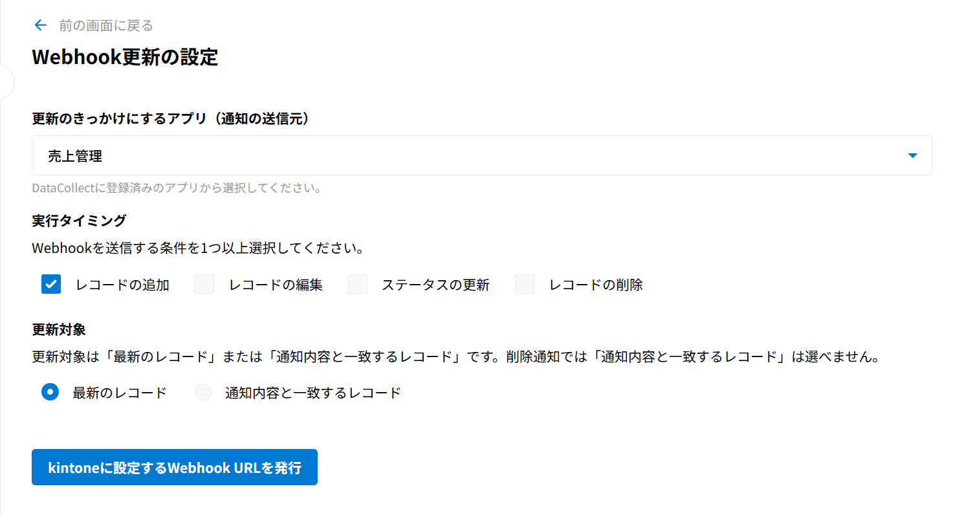Go back via 前の画面に戻る link

tap(106, 26)
